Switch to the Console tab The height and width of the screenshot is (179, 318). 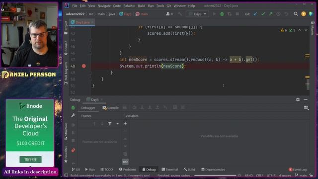(110, 108)
